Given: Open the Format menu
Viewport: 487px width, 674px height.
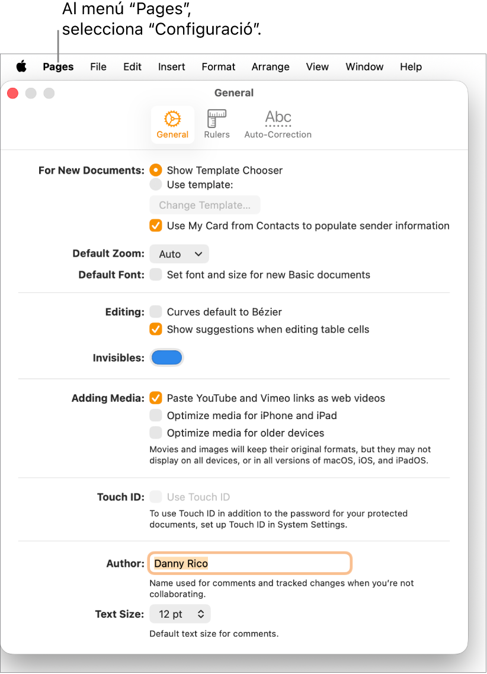Looking at the screenshot, I should pos(218,67).
